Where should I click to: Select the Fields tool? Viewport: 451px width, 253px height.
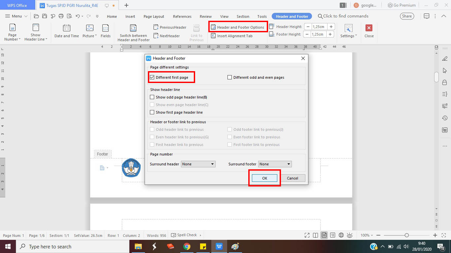(105, 31)
